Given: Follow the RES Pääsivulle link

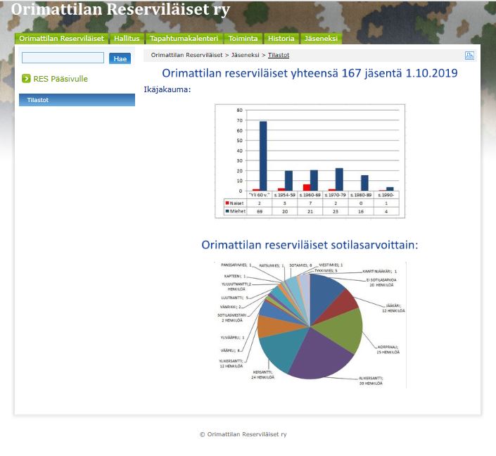Looking at the screenshot, I should [61, 79].
